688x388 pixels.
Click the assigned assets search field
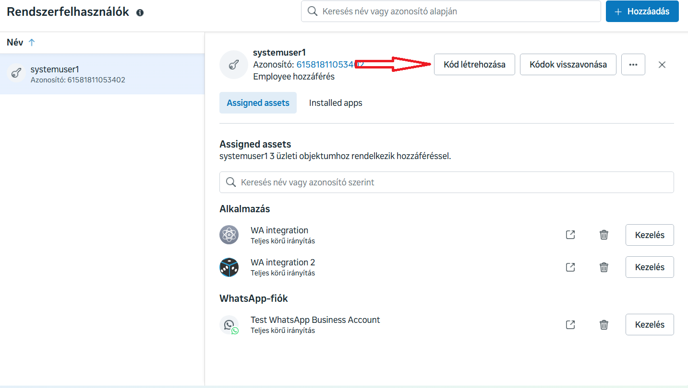tap(447, 183)
